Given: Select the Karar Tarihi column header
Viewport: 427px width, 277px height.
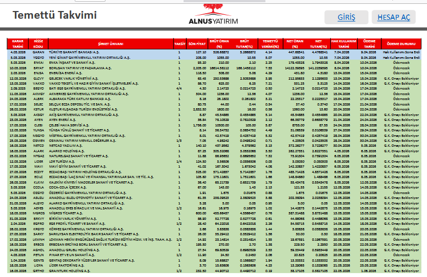Looking at the screenshot, I should (x=18, y=43).
